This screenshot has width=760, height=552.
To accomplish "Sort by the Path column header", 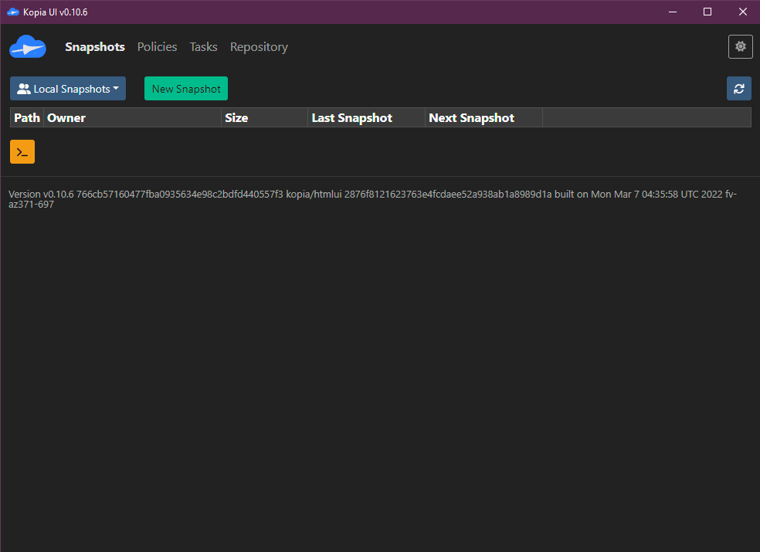I will pos(27,118).
